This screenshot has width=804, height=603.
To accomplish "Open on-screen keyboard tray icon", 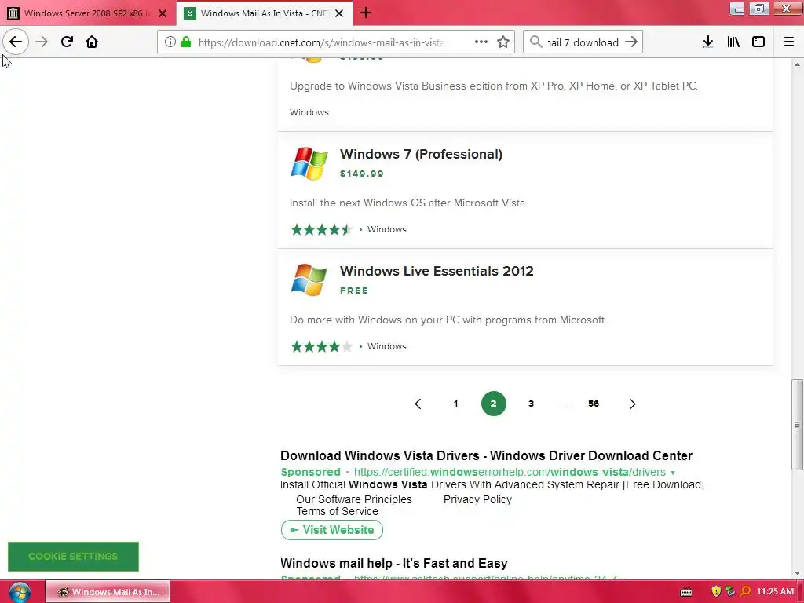I will [x=686, y=592].
